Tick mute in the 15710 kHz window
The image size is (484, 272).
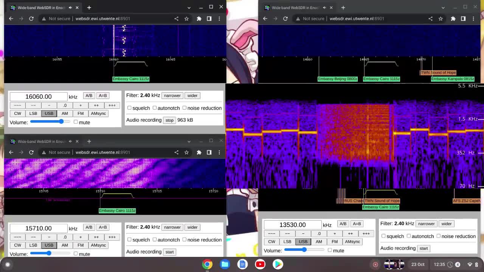coord(76,254)
